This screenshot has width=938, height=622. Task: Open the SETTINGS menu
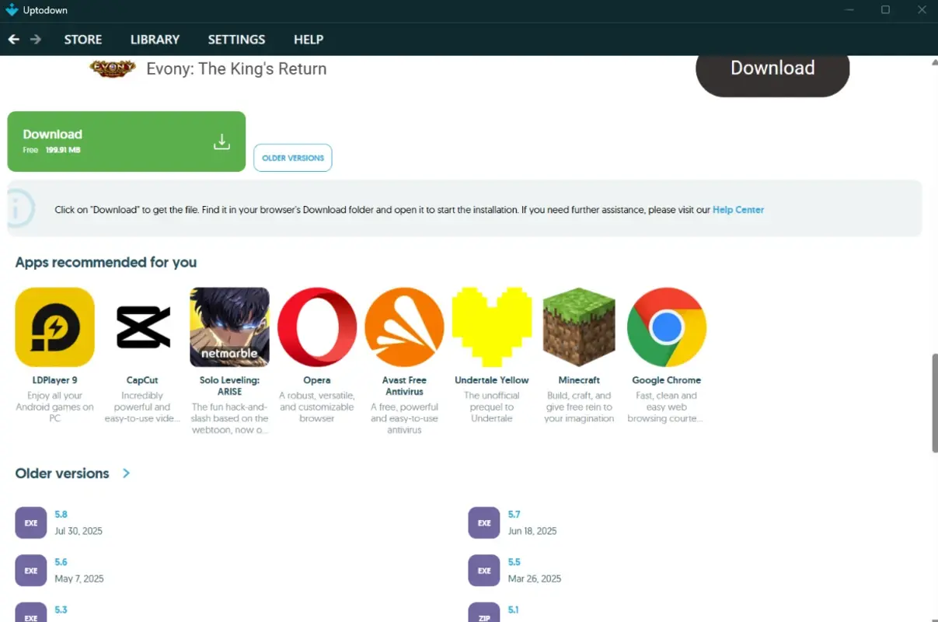tap(236, 39)
